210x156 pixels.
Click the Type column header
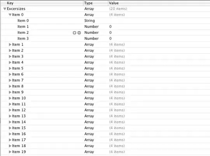pyautogui.click(x=96, y=3)
